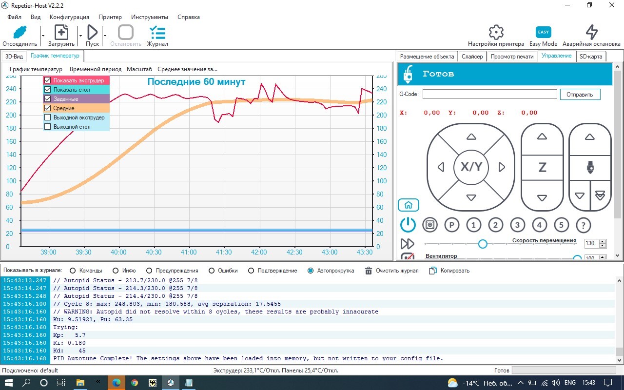Viewport: 624px width, 390px height.
Task: Open the Инструменты menu
Action: click(x=150, y=17)
